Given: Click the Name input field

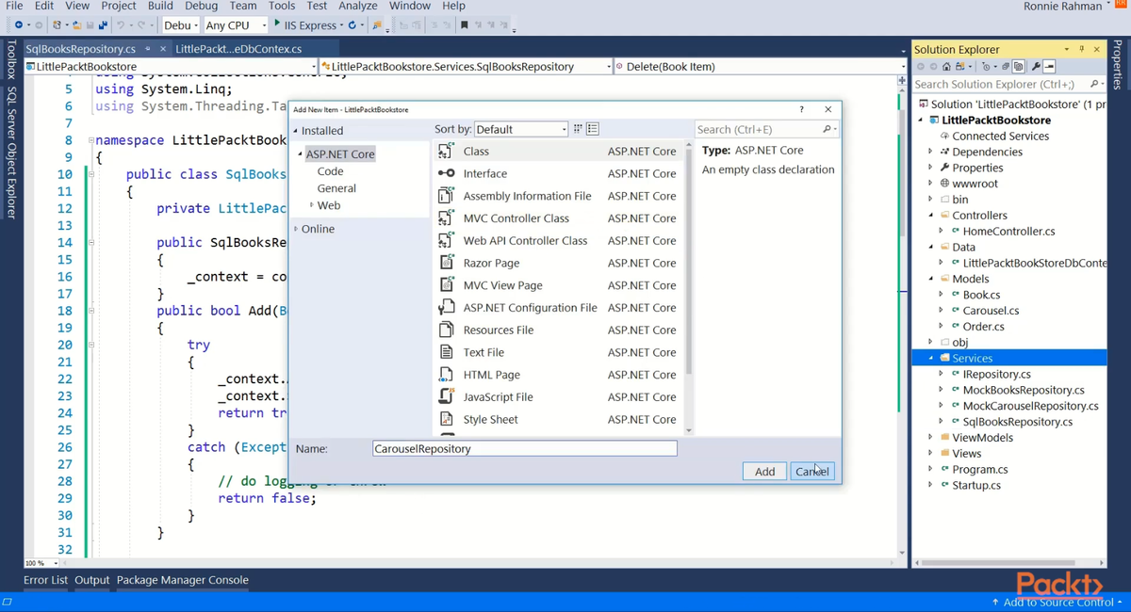Looking at the screenshot, I should [x=525, y=448].
